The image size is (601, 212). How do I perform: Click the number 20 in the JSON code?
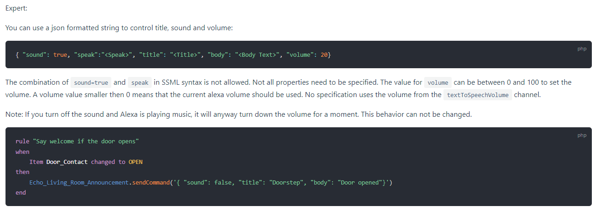point(324,55)
